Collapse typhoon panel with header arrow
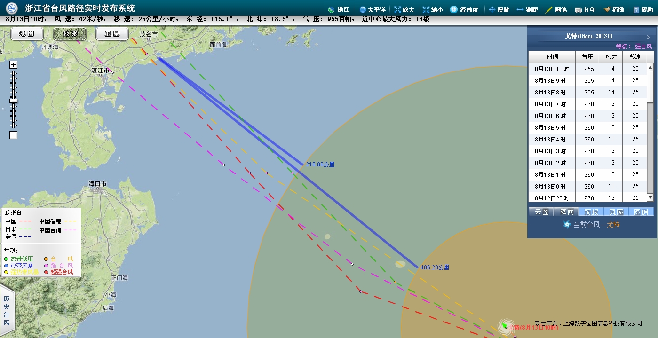Screen dimensions: 658x338 click(648, 37)
